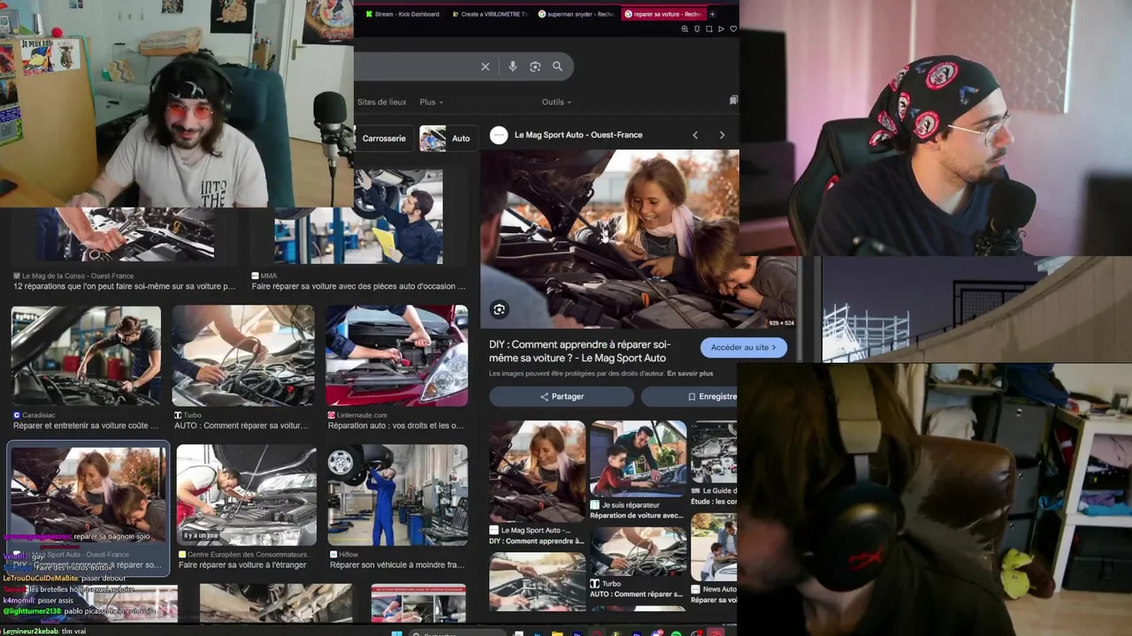
Task: Open the Linternaute.com red car thumbnail
Action: [396, 356]
